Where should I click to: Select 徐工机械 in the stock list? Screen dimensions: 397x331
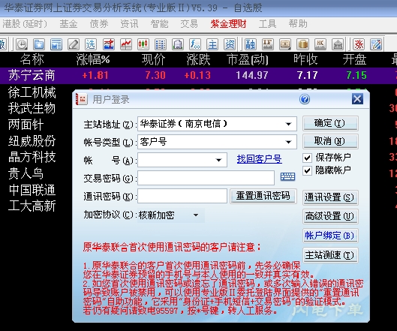pos(32,92)
